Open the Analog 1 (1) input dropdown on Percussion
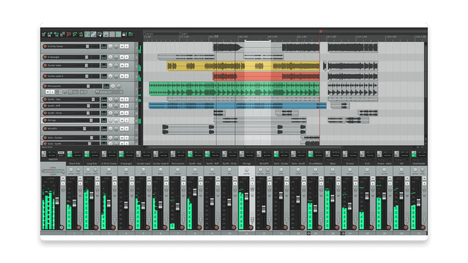 [x=106, y=92]
